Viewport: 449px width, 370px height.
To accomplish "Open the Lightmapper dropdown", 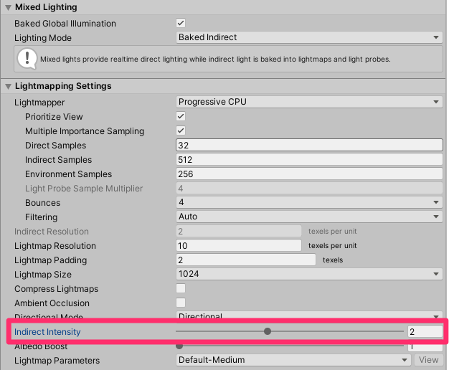I will pyautogui.click(x=309, y=102).
